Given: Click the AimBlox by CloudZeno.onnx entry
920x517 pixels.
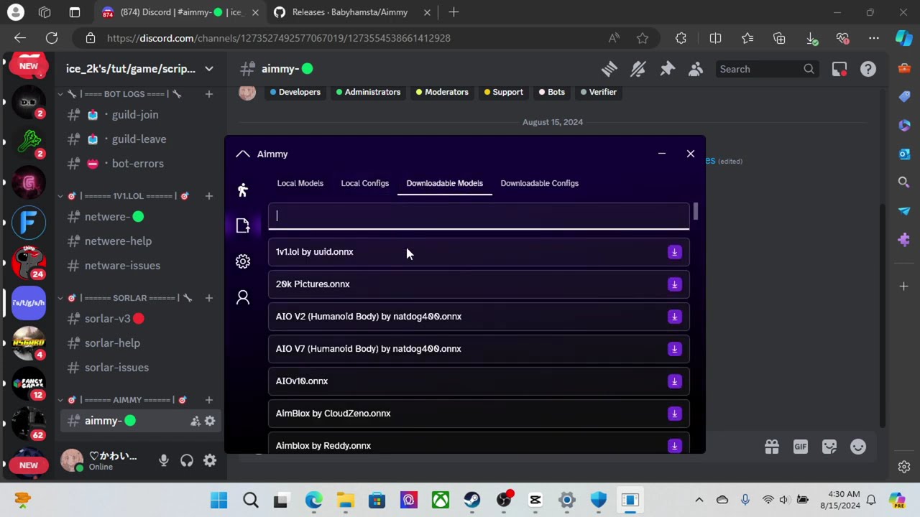Looking at the screenshot, I should (x=479, y=414).
